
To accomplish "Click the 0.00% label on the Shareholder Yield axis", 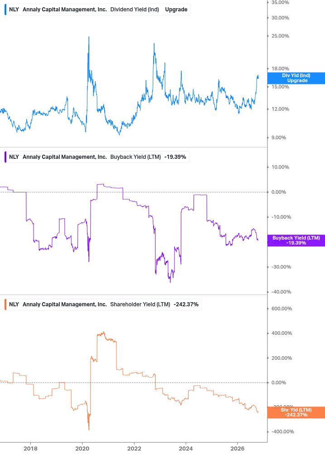I will (279, 382).
